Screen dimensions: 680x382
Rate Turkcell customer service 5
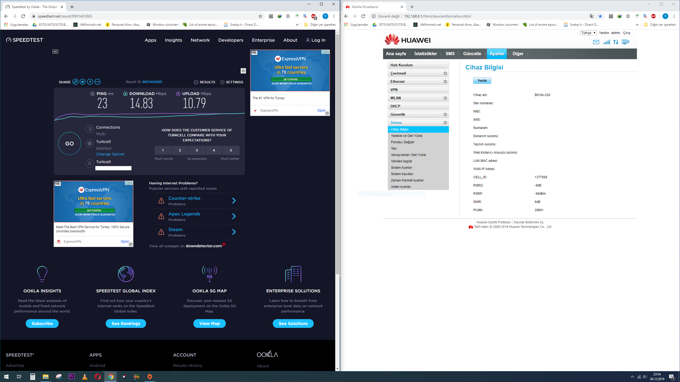tap(231, 150)
